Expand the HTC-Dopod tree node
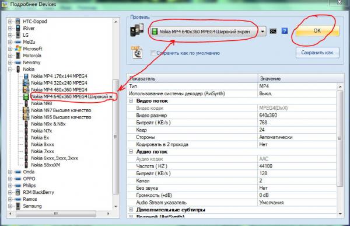Viewport: 350px width, 226px height. [x=10, y=22]
